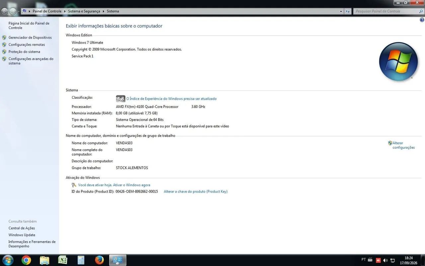Click Alterar configurações link
425x266 pixels.
tap(403, 145)
